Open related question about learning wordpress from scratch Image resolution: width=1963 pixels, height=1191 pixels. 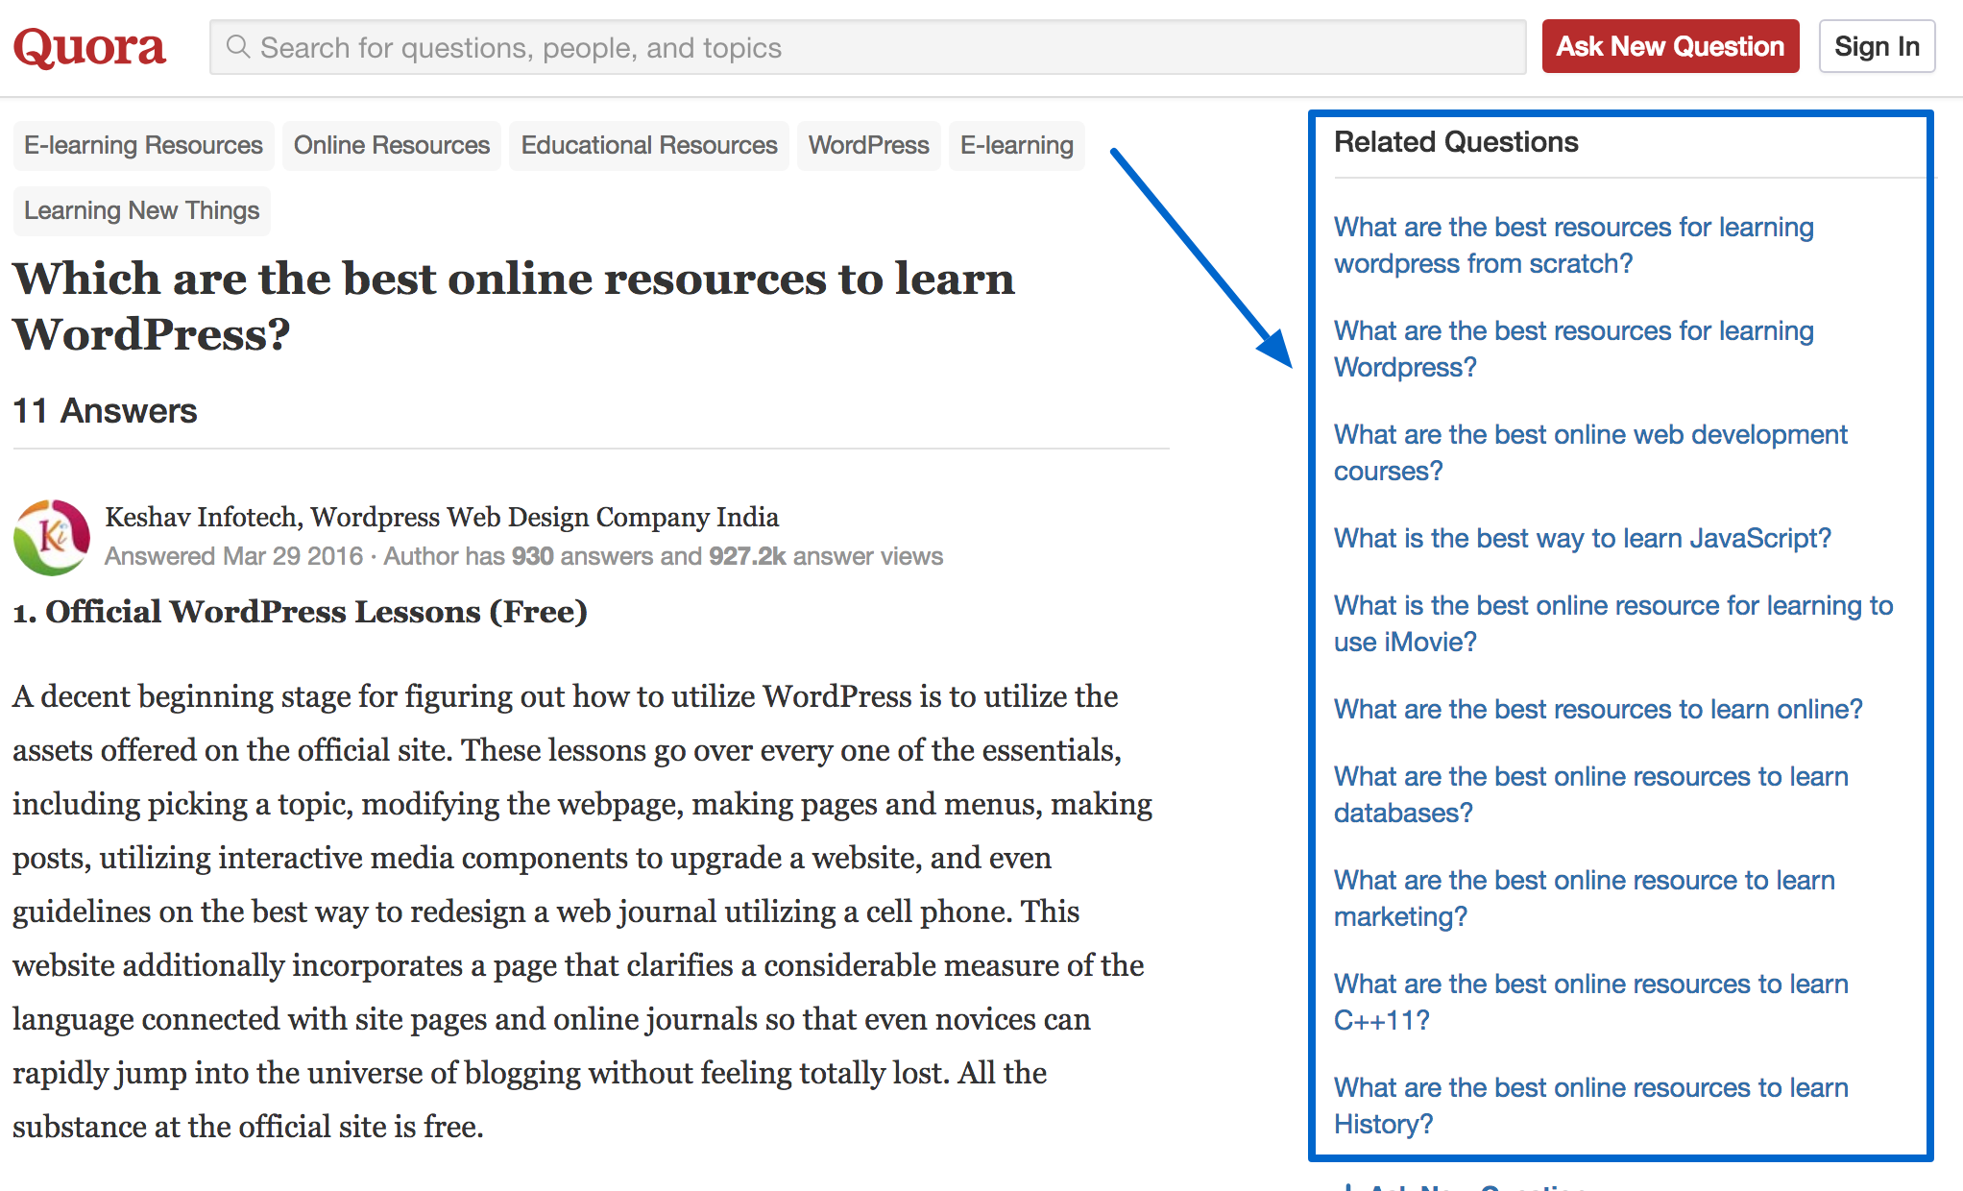[x=1573, y=245]
